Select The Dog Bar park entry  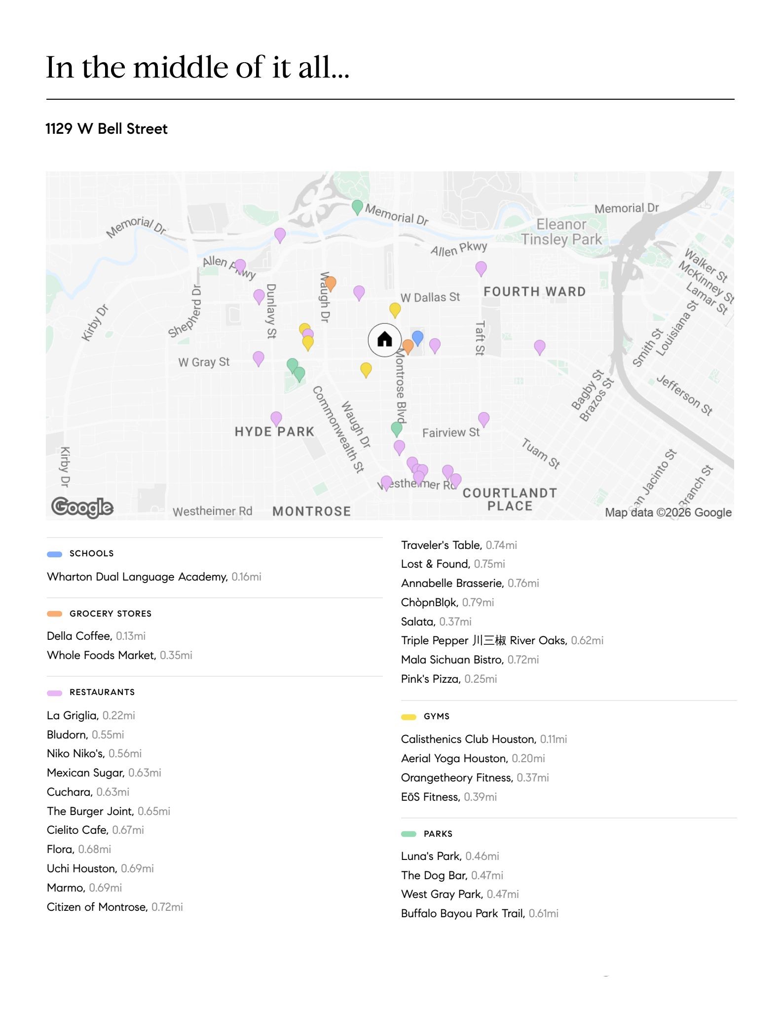coord(452,875)
